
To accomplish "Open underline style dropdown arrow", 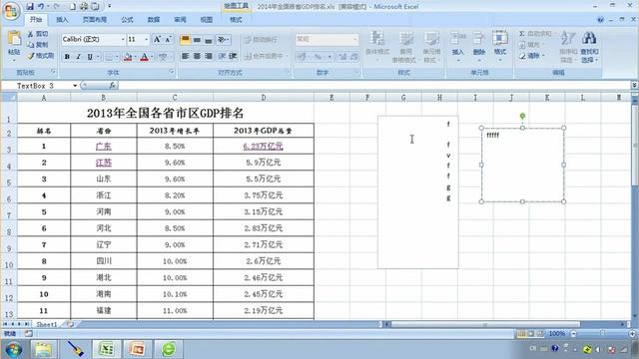I will tap(98, 57).
